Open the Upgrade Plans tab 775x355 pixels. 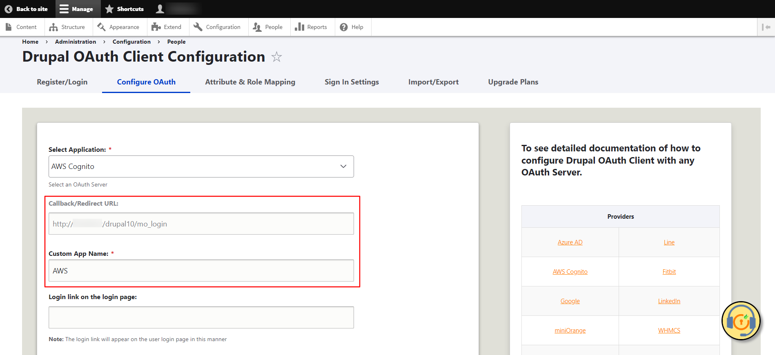click(x=513, y=82)
